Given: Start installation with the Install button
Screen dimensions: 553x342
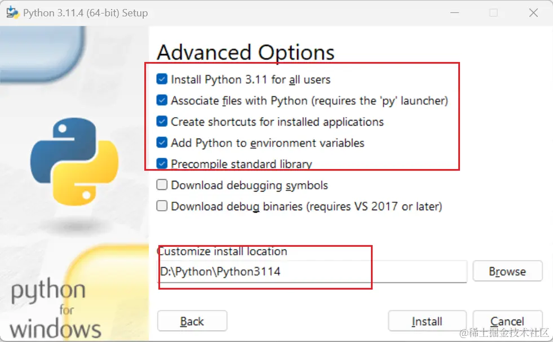Looking at the screenshot, I should coord(427,321).
